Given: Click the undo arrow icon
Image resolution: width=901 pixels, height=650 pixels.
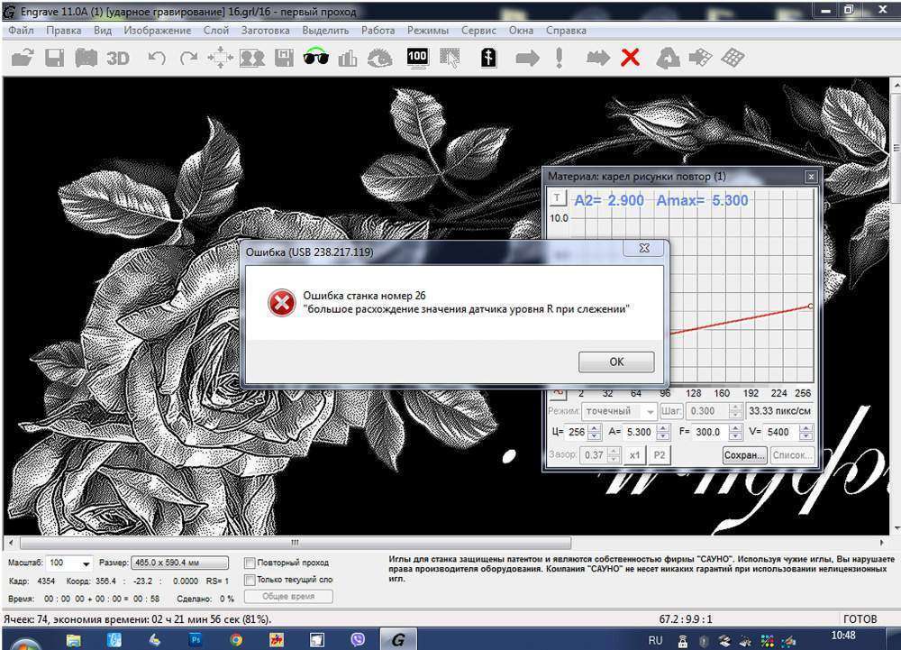Looking at the screenshot, I should (157, 59).
